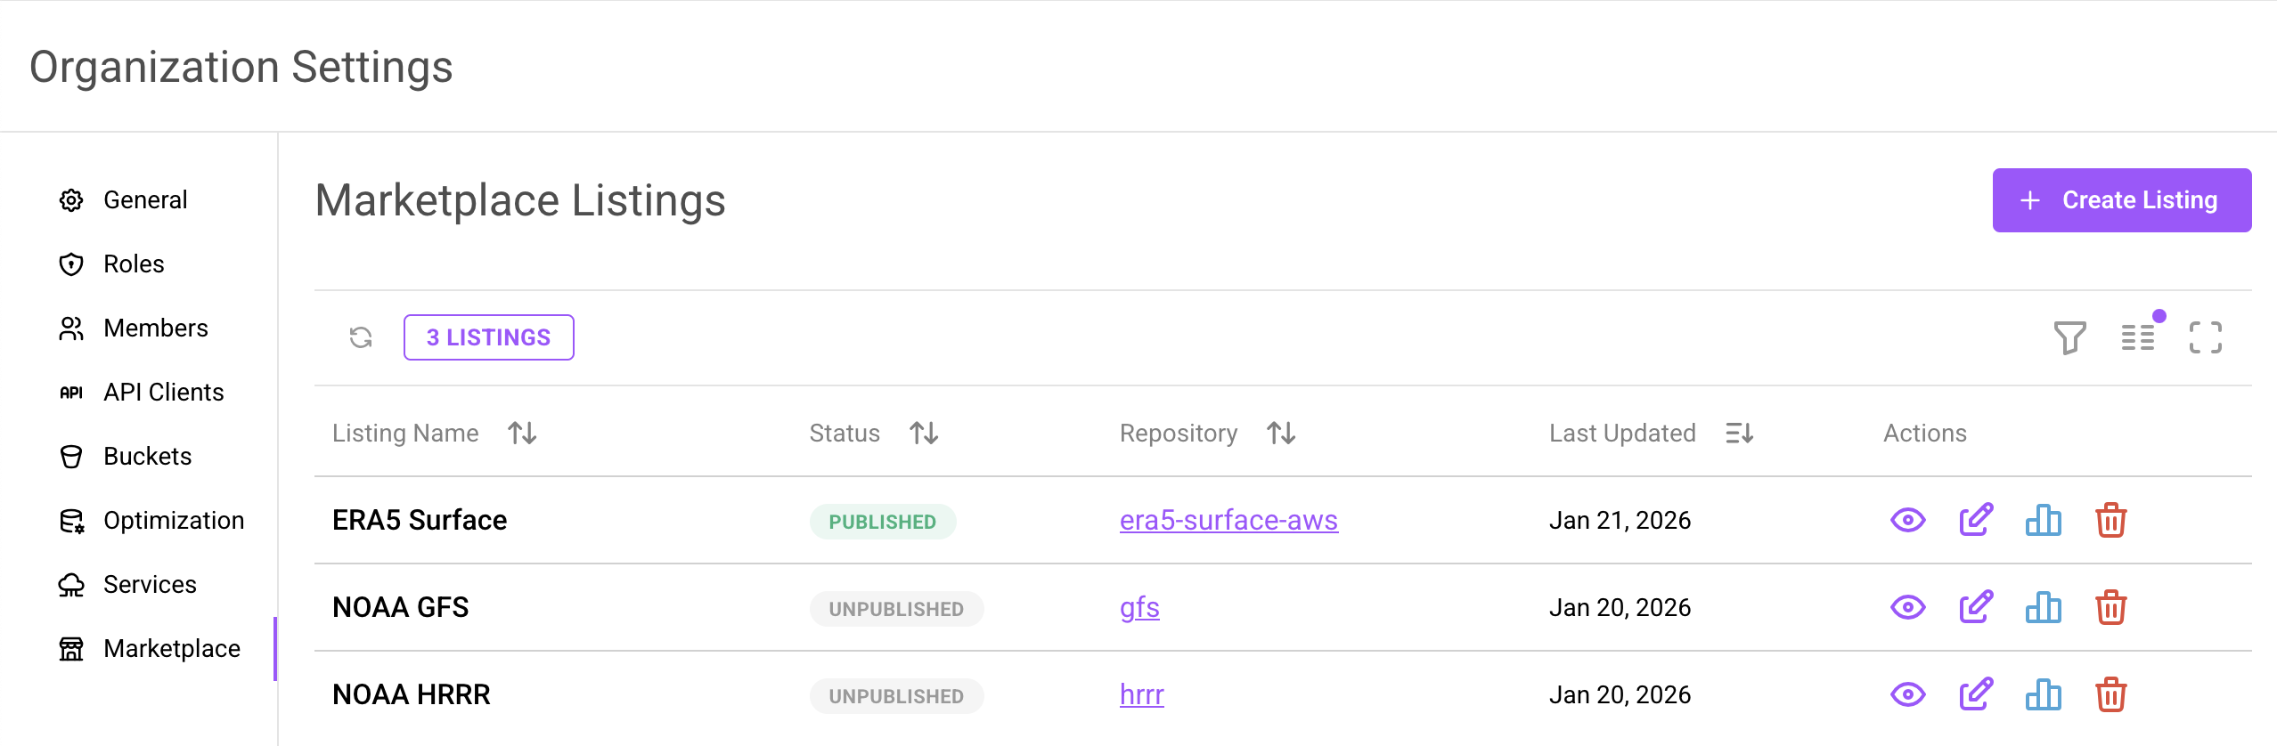Select the Buckets sidebar icon

72,456
